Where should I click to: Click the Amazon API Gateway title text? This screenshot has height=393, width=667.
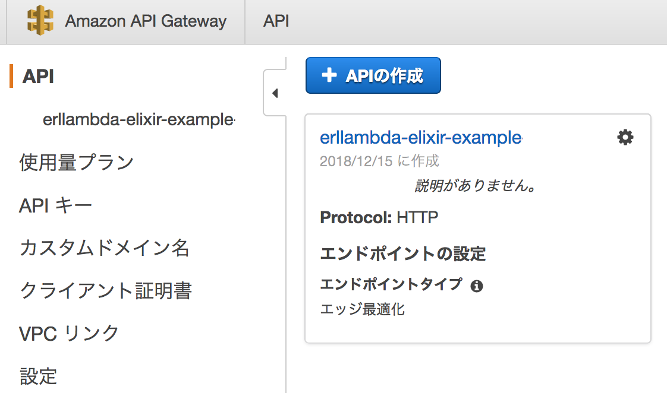click(x=146, y=21)
